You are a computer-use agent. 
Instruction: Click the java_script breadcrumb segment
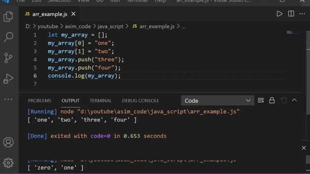(110, 27)
